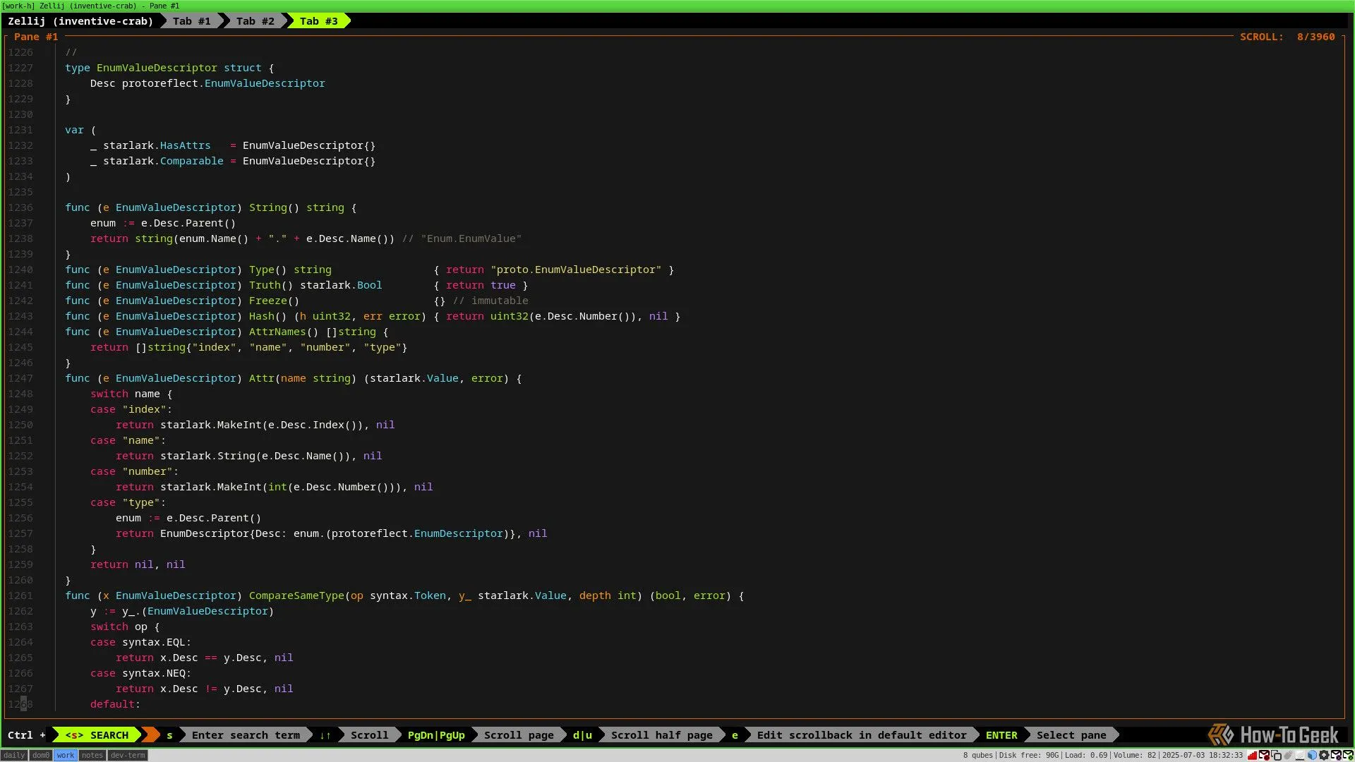The height and width of the screenshot is (762, 1355).
Task: Click the 's' key hint
Action: (x=169, y=734)
